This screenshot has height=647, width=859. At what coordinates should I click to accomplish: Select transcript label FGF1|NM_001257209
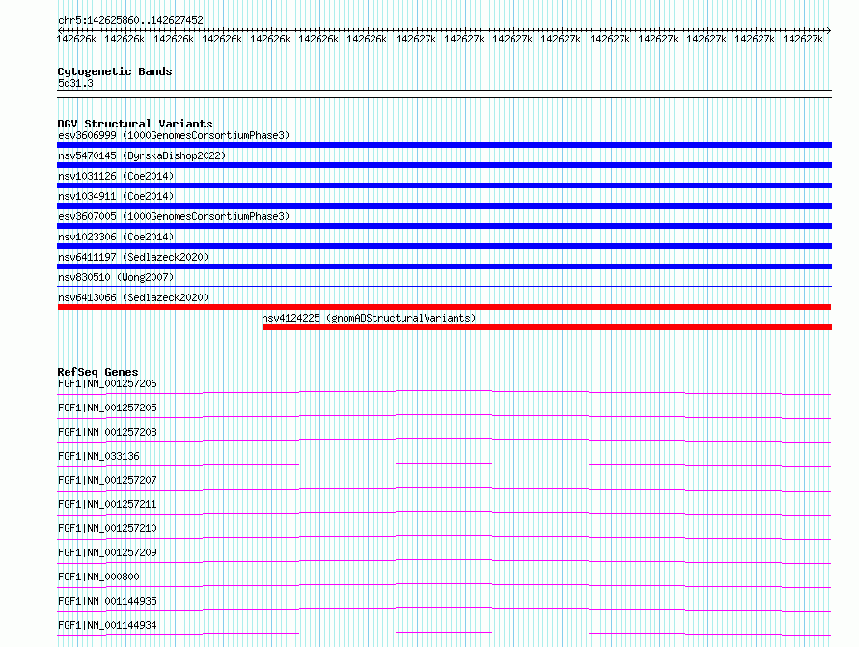[x=107, y=552]
